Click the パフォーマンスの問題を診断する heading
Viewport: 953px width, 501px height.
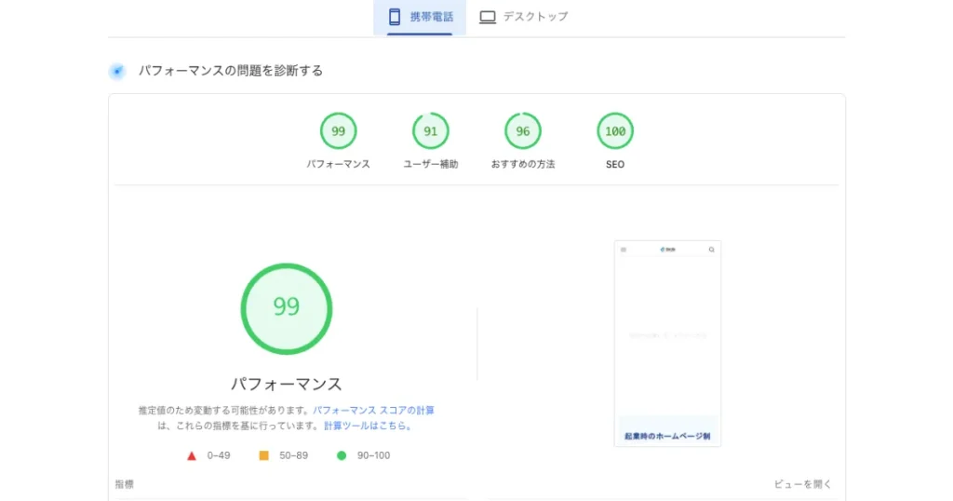click(x=231, y=71)
